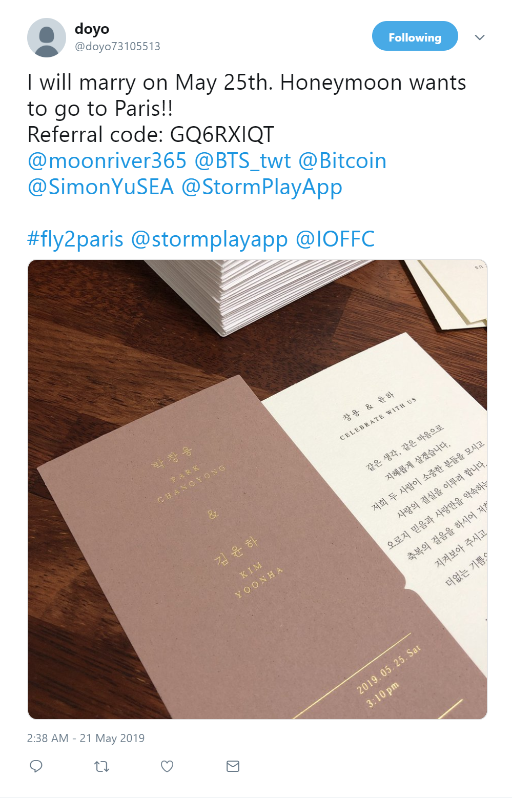Open the @StormPlayApp mention link

262,188
